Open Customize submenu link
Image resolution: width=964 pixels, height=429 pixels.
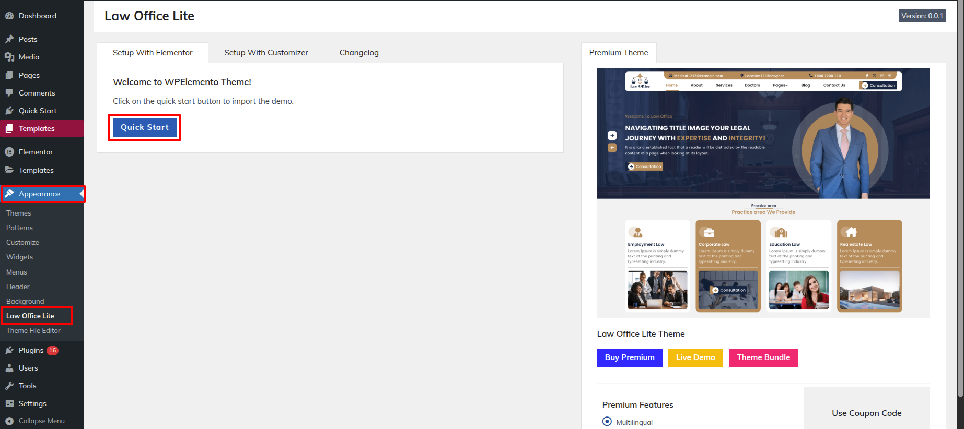point(22,242)
